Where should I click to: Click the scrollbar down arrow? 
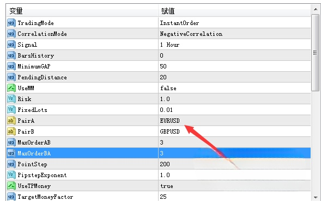(316, 197)
